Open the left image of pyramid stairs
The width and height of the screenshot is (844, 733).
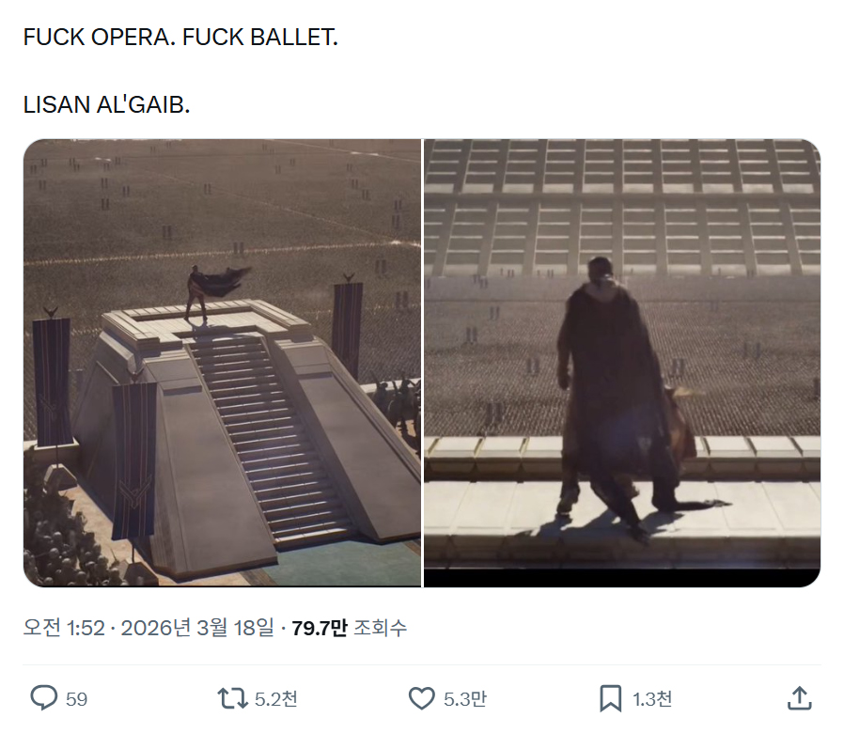(223, 363)
